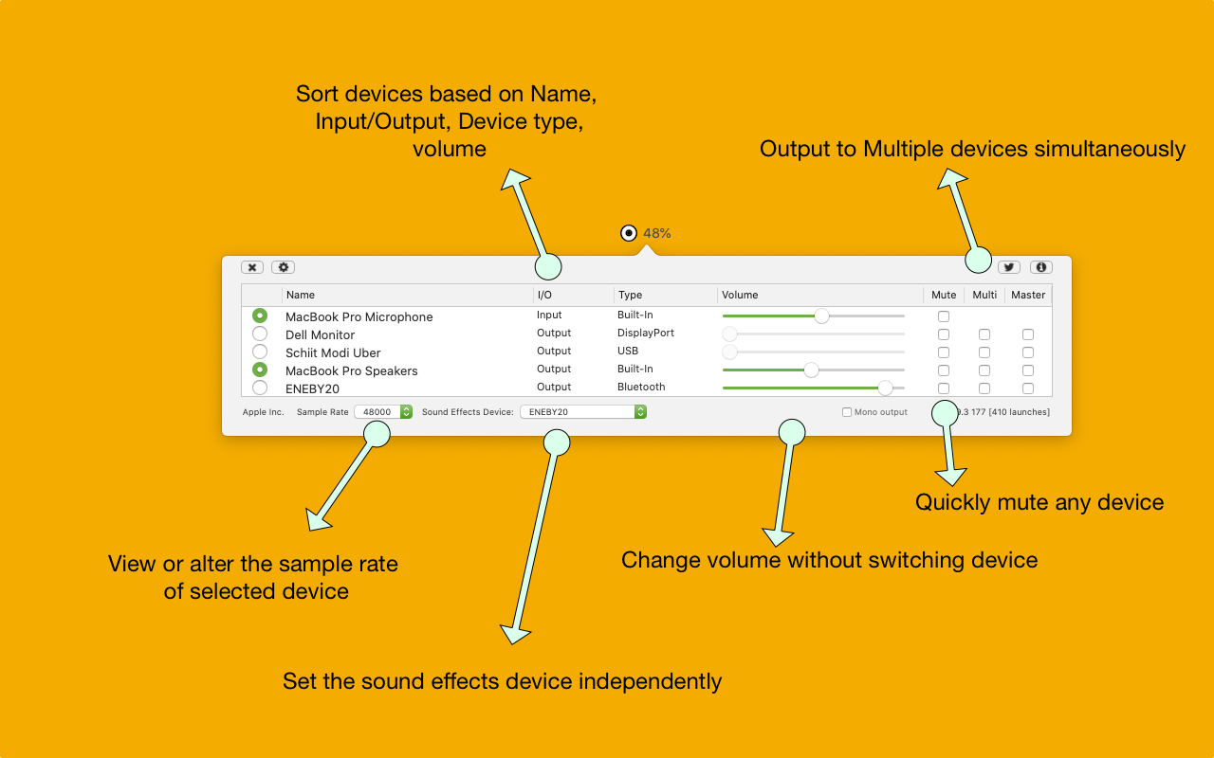
Task: Open the Twitter bird icon button
Action: click(1008, 268)
